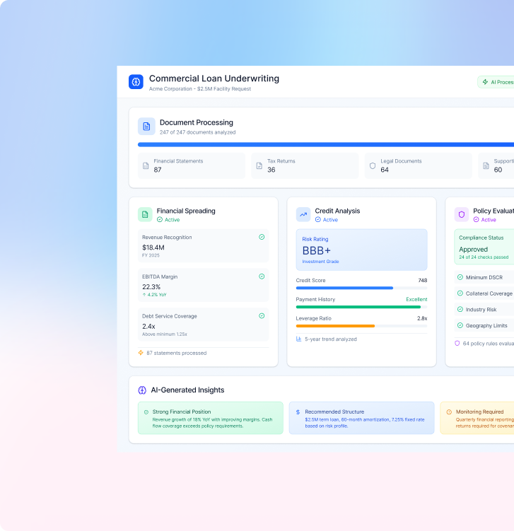
Task: Click the Debt Service Coverage check circle
Action: click(262, 316)
